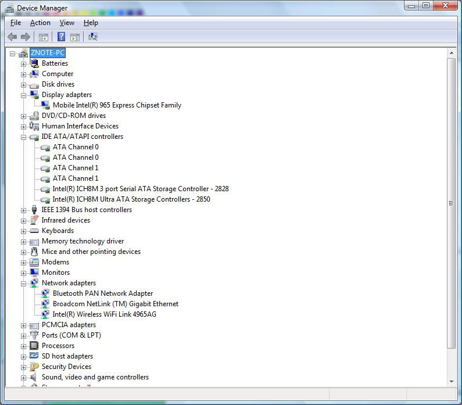The width and height of the screenshot is (462, 405).
Task: Click the Show/Hide console tree icon
Action: coord(44,37)
